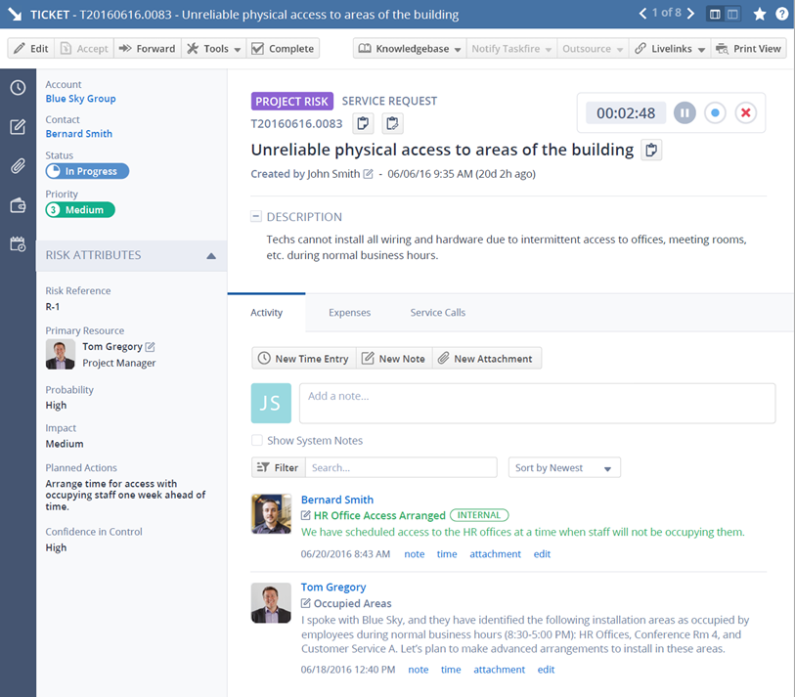Click the second clipboard icon beside ticket number
Image resolution: width=795 pixels, height=697 pixels.
click(x=392, y=123)
